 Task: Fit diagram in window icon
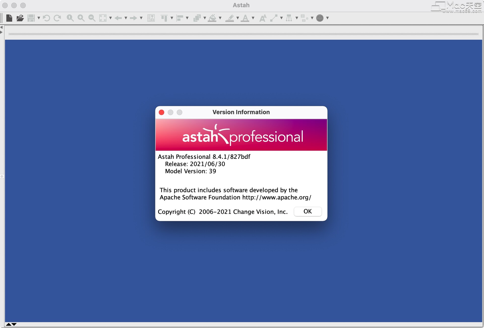pos(103,18)
